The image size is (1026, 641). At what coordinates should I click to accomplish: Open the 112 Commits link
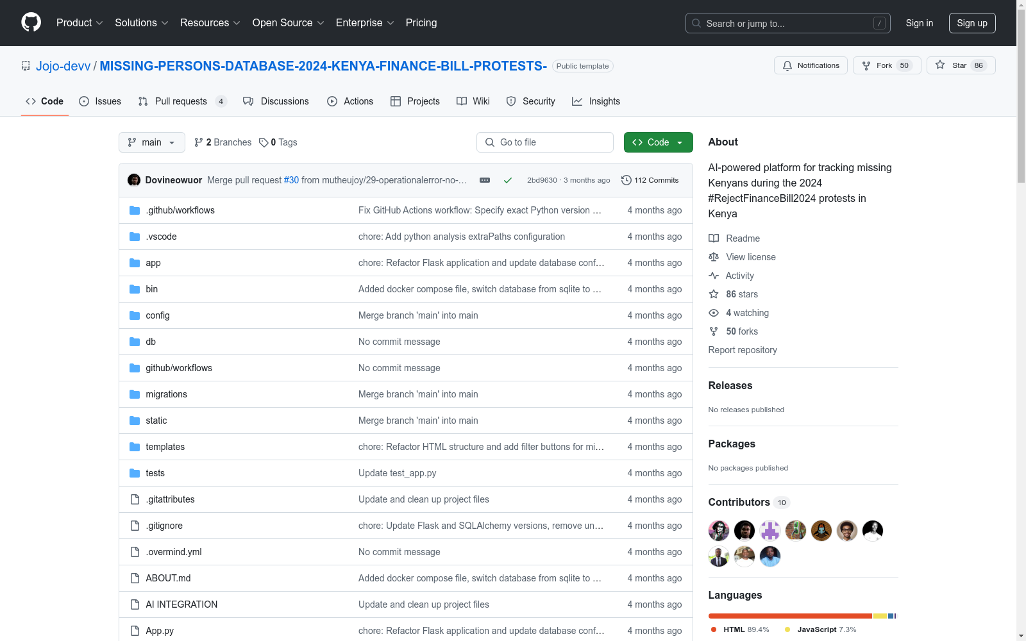(x=650, y=180)
